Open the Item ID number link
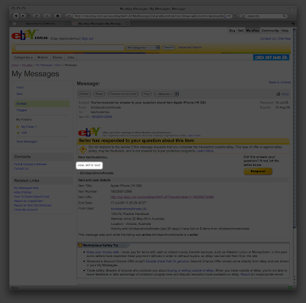 tap(101, 117)
